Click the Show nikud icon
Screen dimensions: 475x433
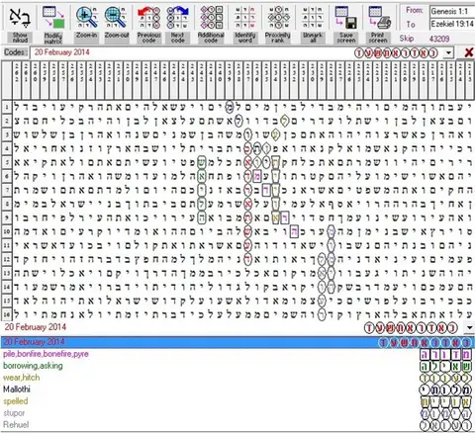tap(20, 18)
